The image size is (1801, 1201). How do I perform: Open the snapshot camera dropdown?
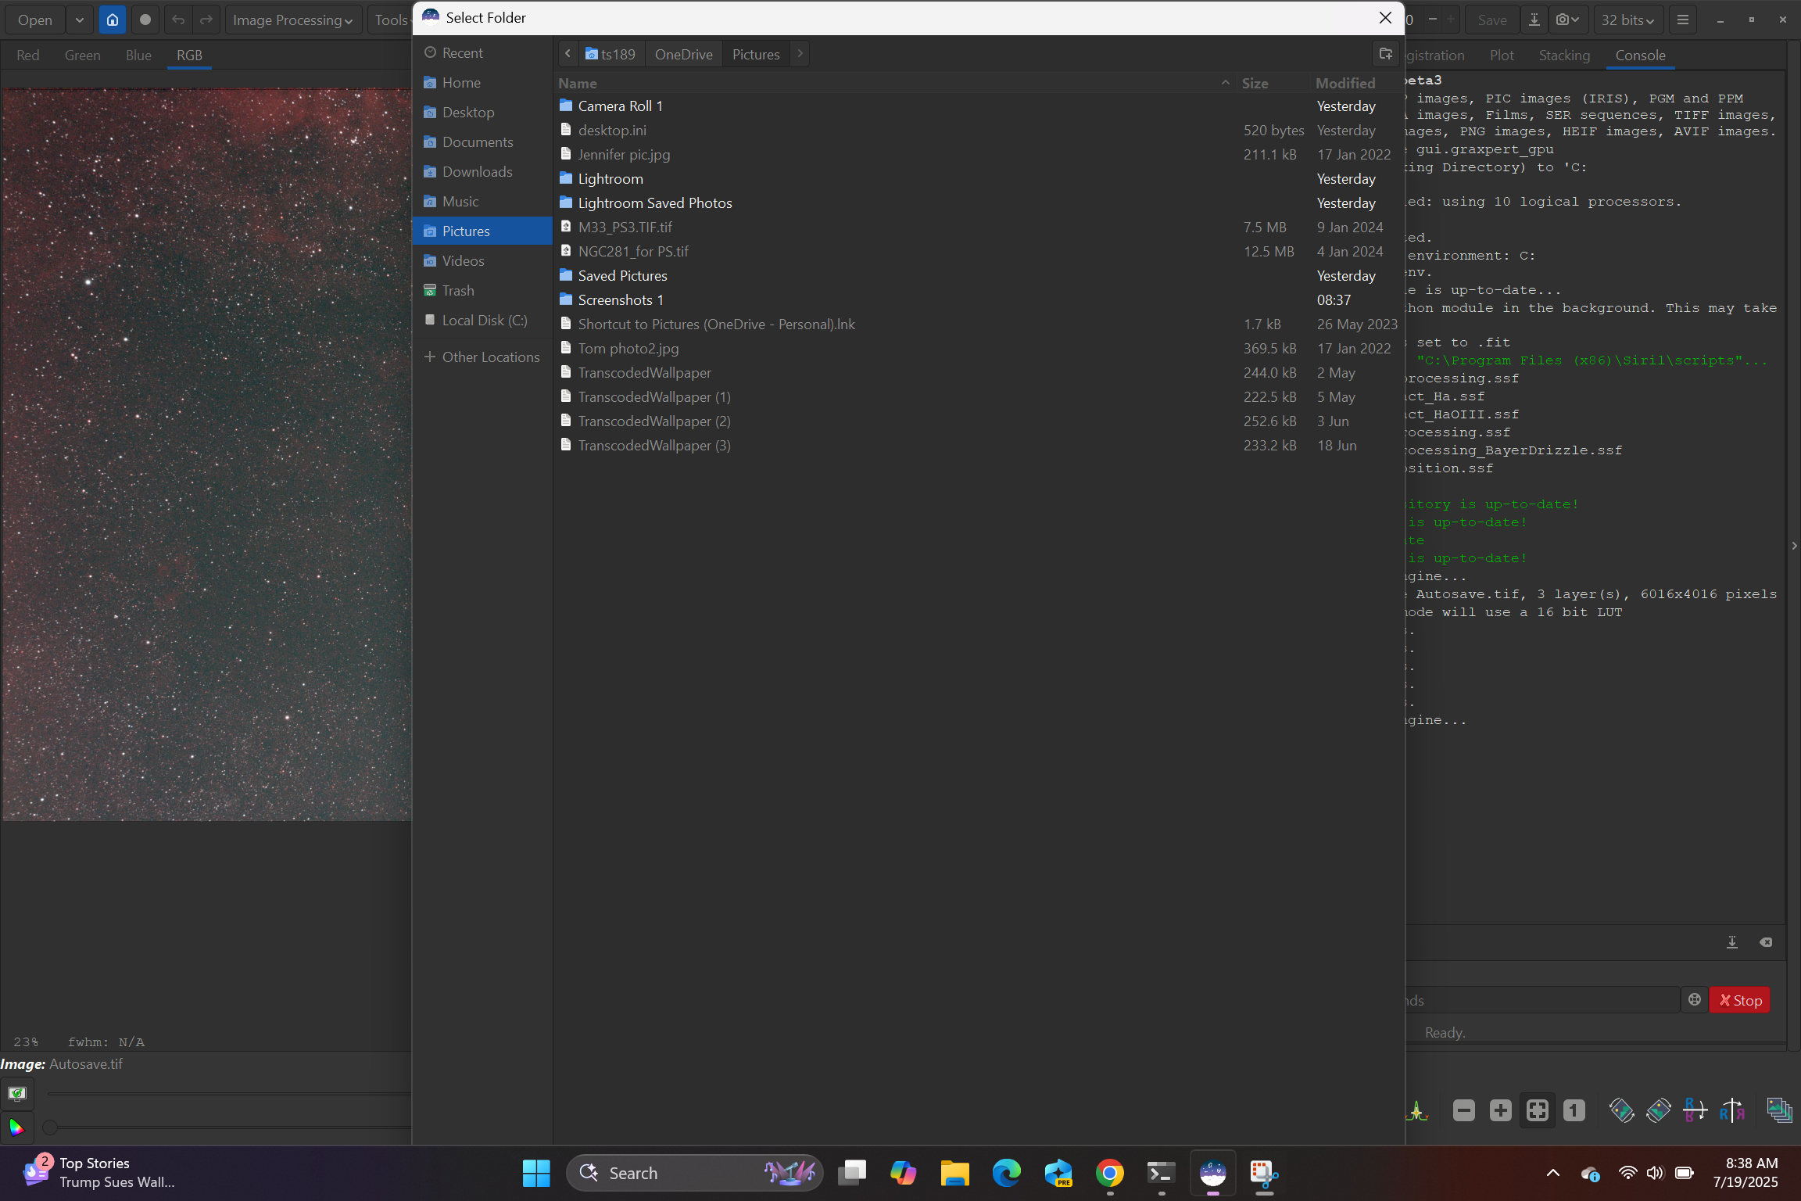(x=1568, y=20)
